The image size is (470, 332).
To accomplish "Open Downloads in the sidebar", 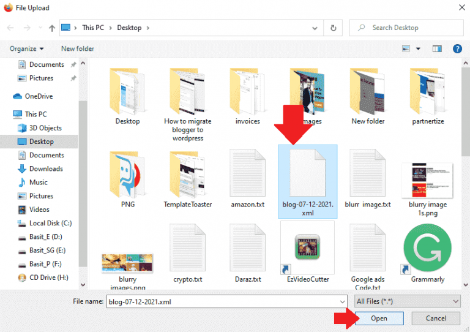I will [46, 168].
